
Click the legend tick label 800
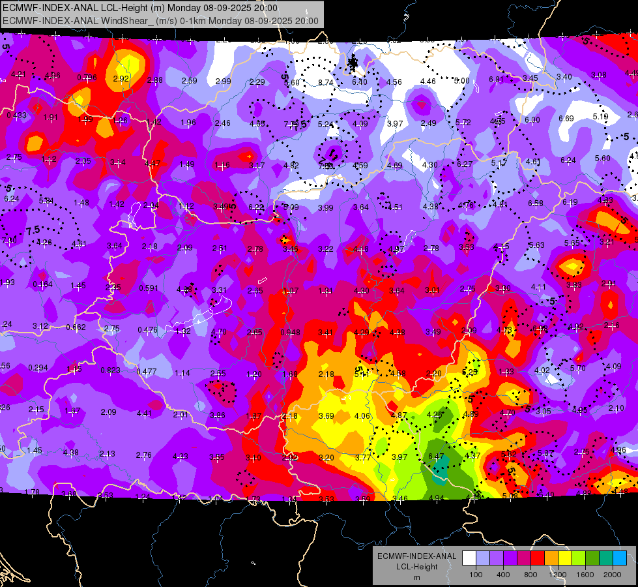(x=530, y=575)
